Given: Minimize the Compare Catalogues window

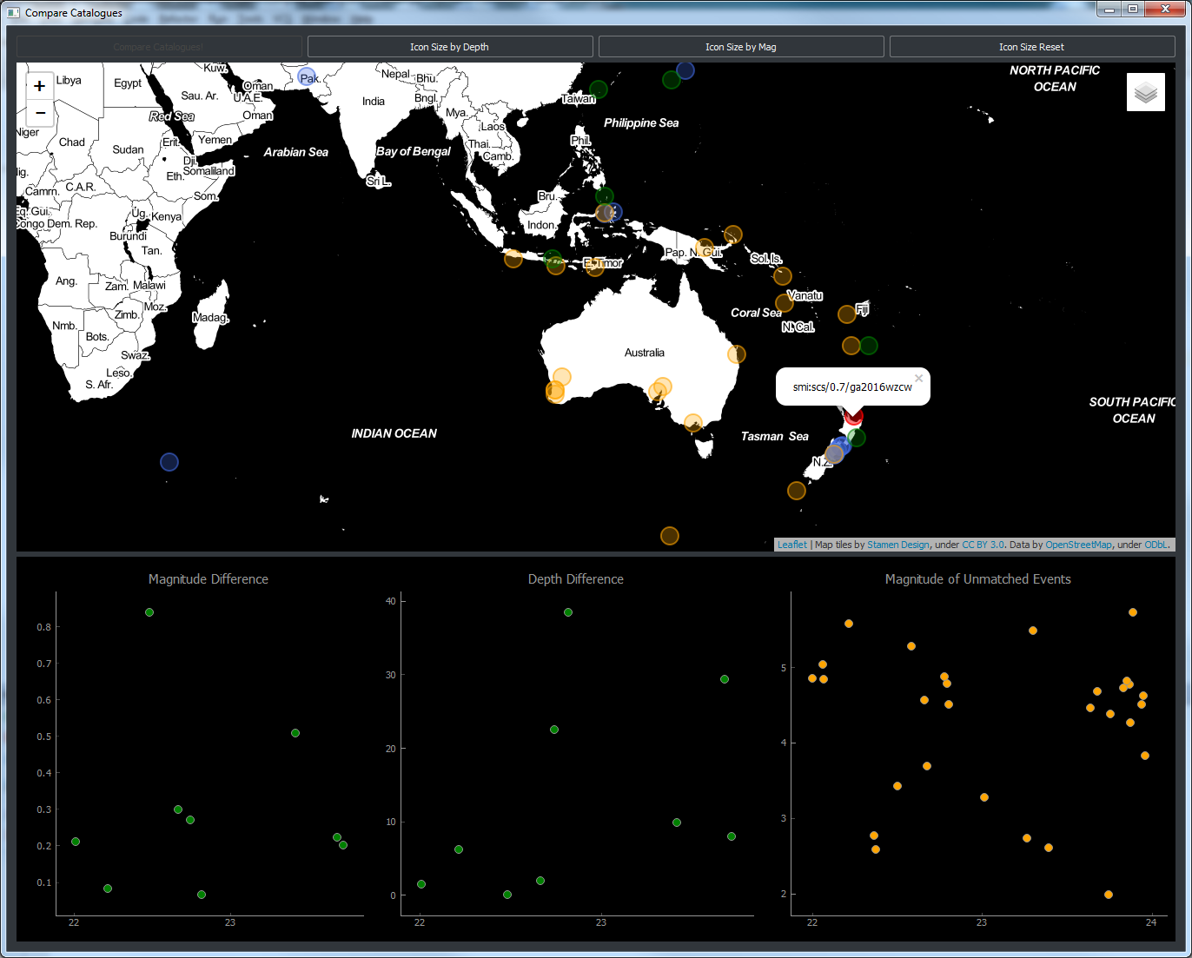Looking at the screenshot, I should coord(1109,9).
